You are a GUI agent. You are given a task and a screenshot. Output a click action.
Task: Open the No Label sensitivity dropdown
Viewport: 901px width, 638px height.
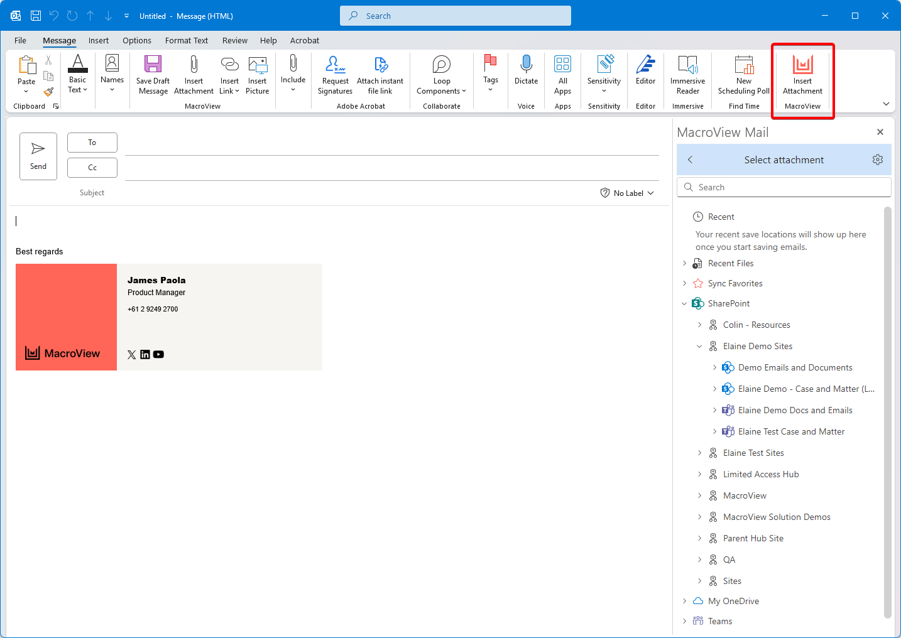[x=627, y=193]
